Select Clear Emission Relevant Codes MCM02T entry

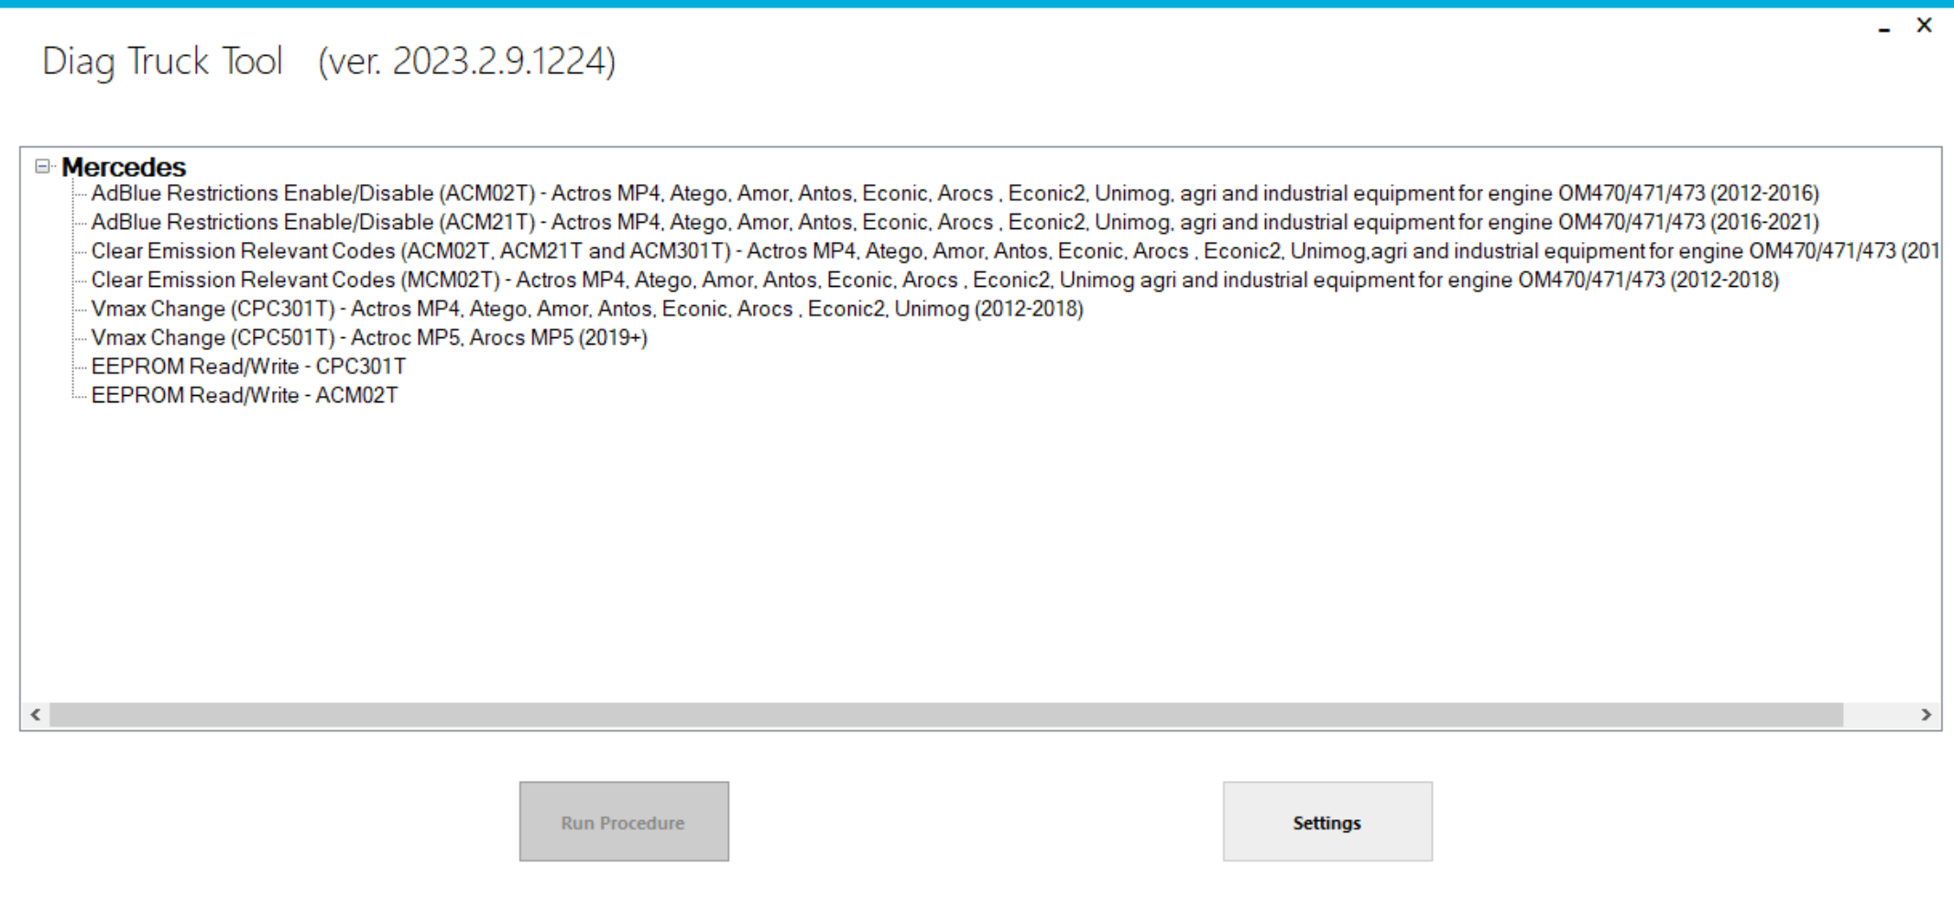tap(934, 280)
